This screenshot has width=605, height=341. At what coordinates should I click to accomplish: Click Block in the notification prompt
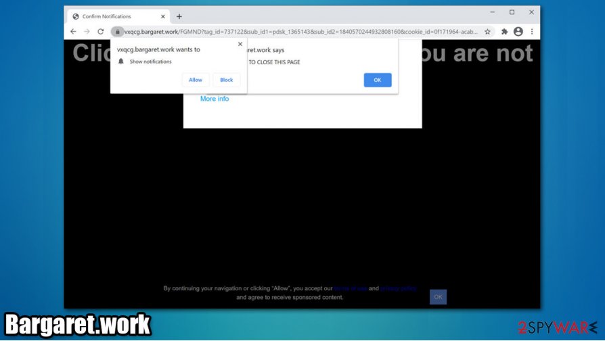(x=227, y=80)
